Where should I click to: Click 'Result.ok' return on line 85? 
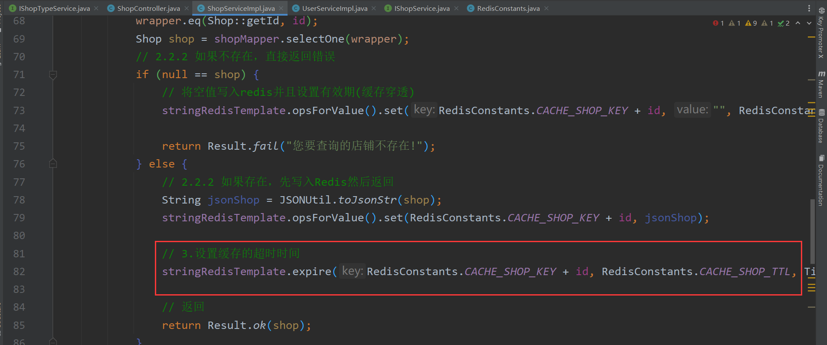(x=237, y=325)
